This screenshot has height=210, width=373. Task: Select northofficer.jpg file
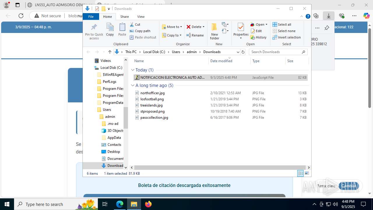click(220, 93)
